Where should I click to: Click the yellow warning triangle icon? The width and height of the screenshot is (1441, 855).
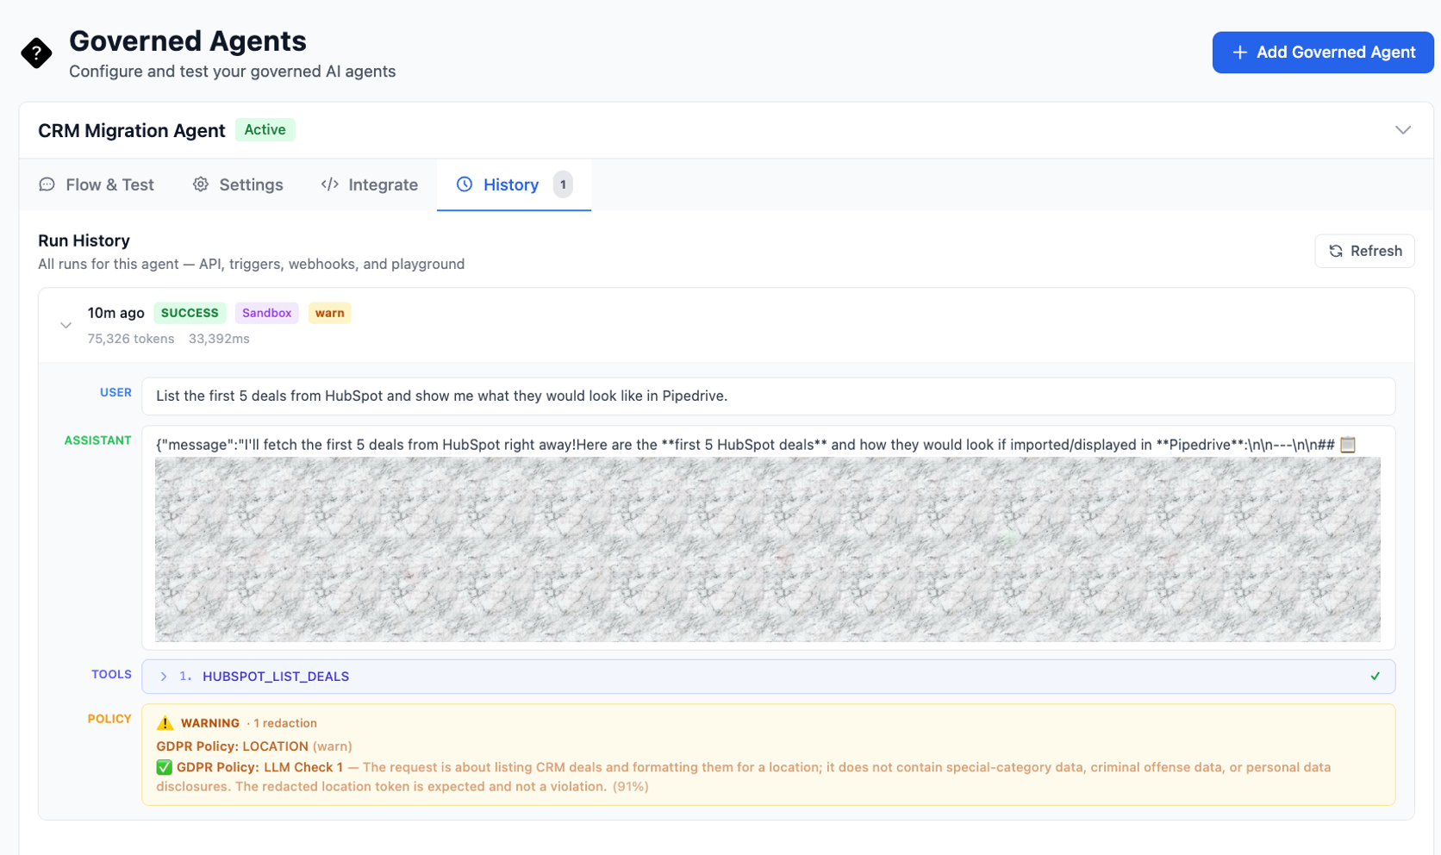point(165,723)
